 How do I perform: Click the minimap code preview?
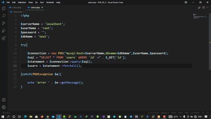[200, 16]
